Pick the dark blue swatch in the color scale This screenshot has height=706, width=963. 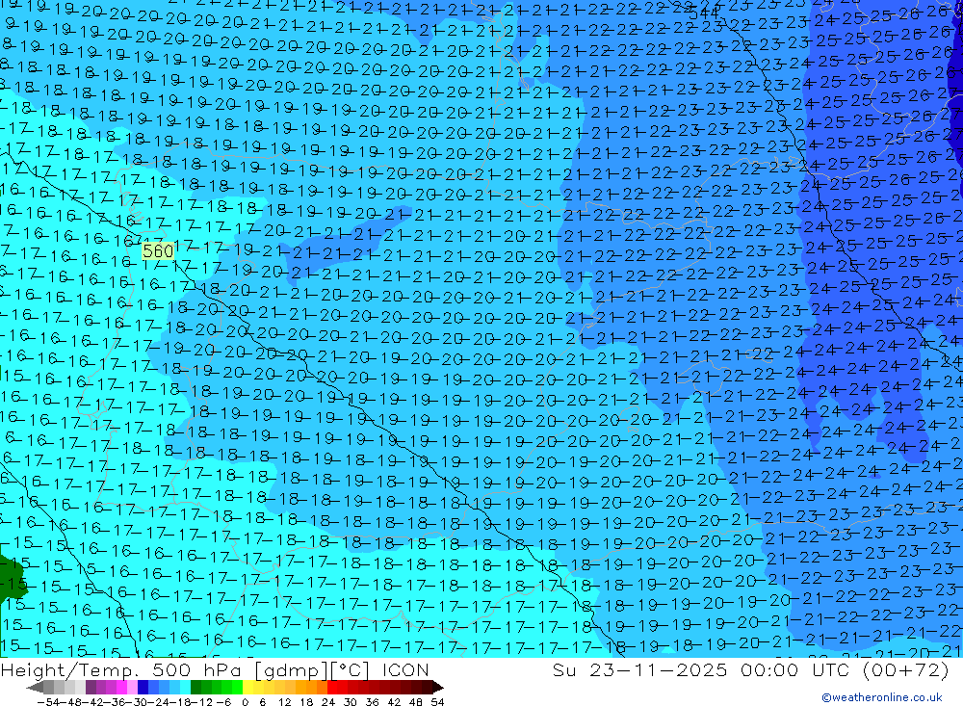[x=143, y=687]
